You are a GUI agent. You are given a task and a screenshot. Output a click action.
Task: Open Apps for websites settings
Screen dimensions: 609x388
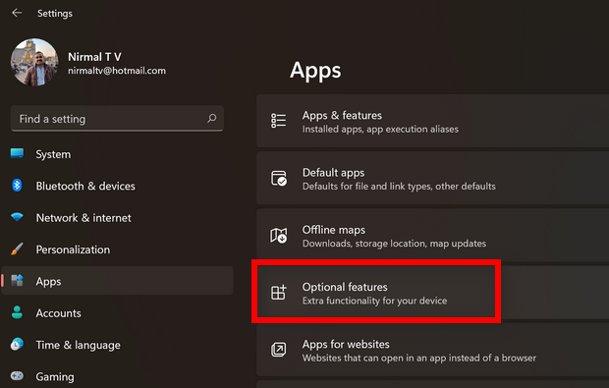432,350
